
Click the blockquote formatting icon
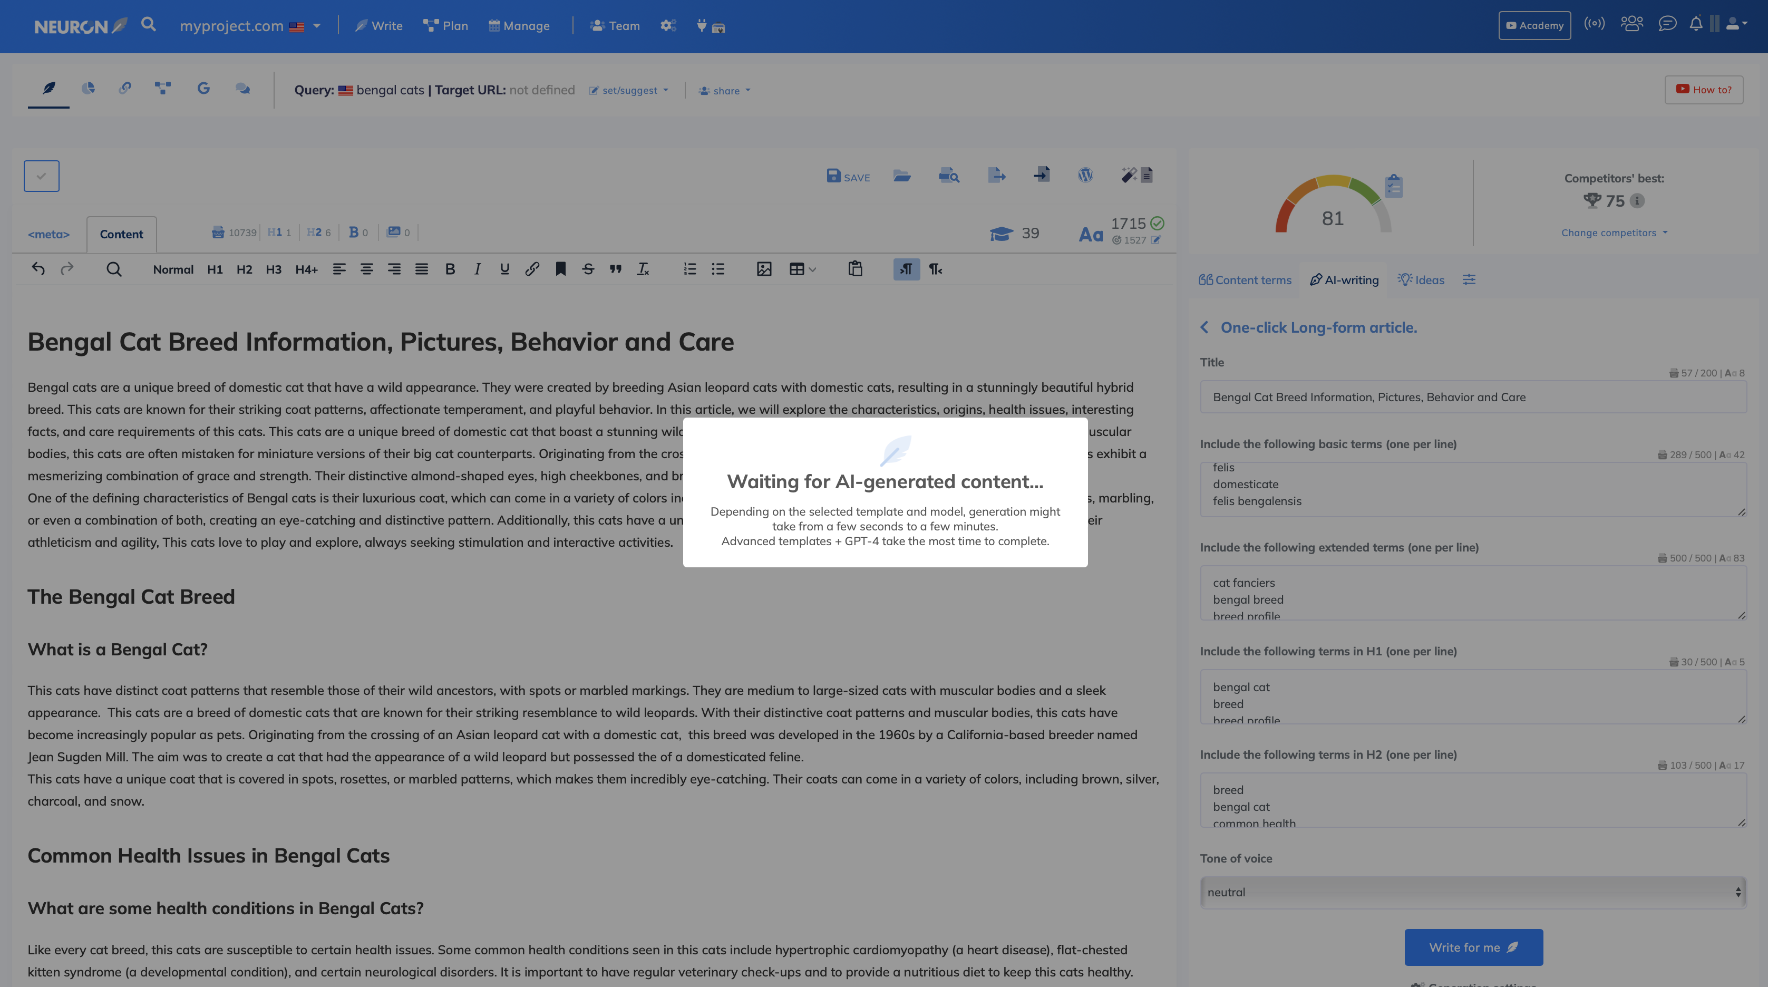click(x=616, y=270)
